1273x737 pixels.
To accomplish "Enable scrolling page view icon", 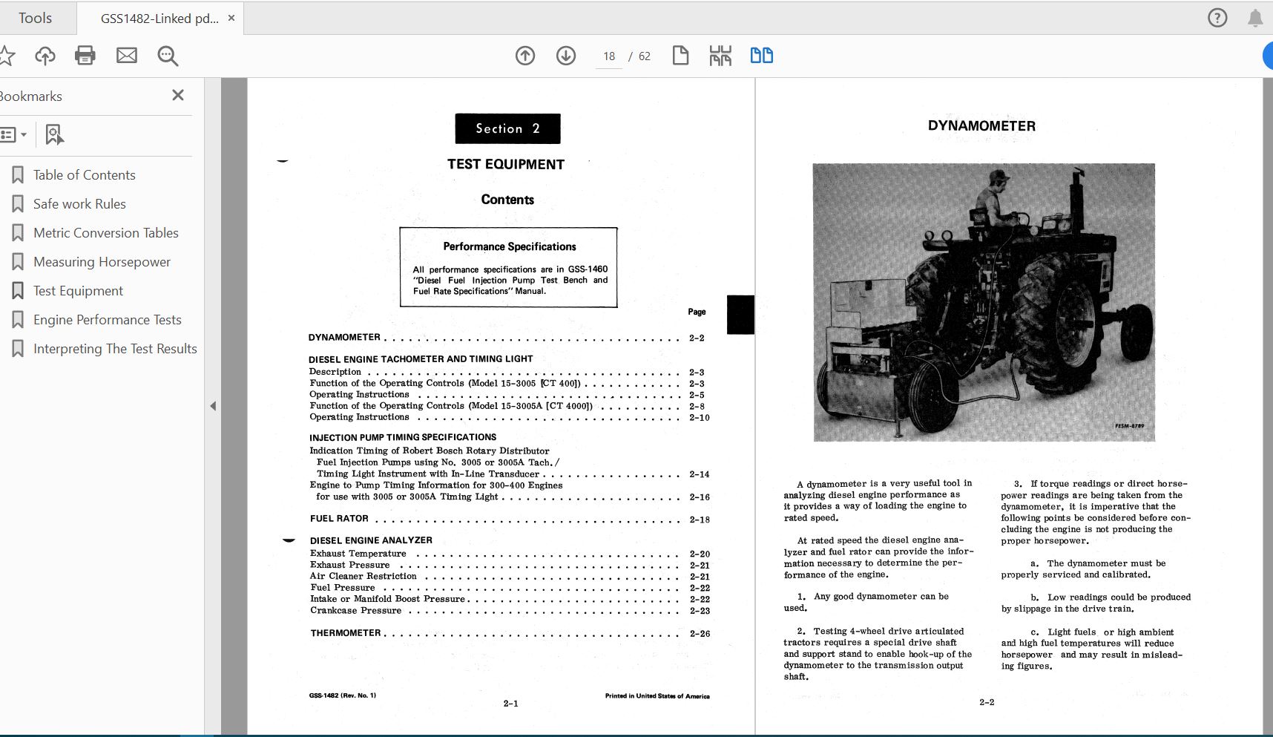I will pos(720,56).
